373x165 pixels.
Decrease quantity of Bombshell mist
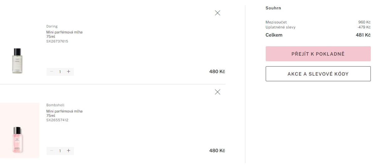[52, 151]
